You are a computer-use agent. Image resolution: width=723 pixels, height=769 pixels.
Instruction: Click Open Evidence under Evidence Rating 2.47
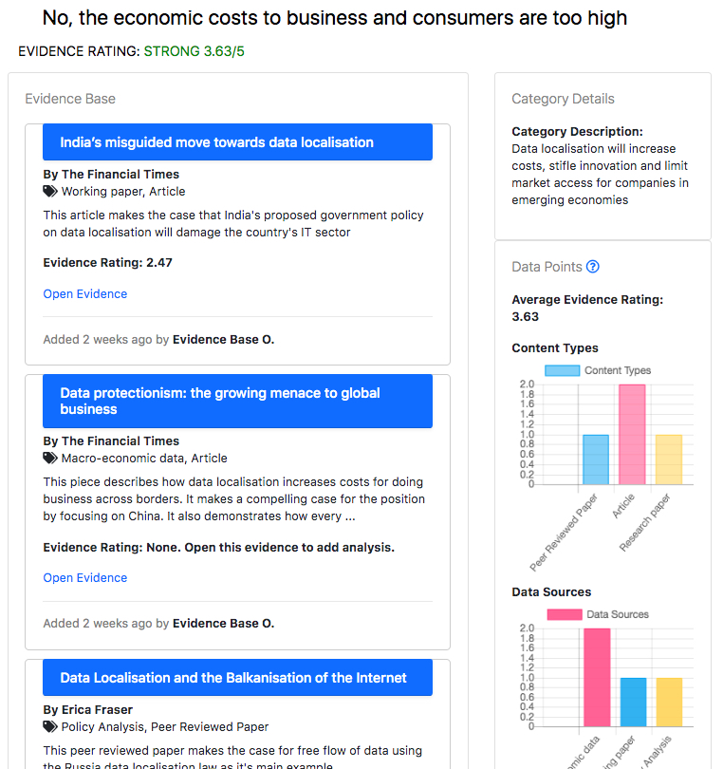(x=85, y=294)
